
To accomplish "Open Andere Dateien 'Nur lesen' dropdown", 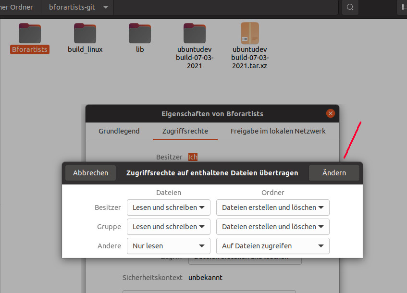I will (x=168, y=246).
